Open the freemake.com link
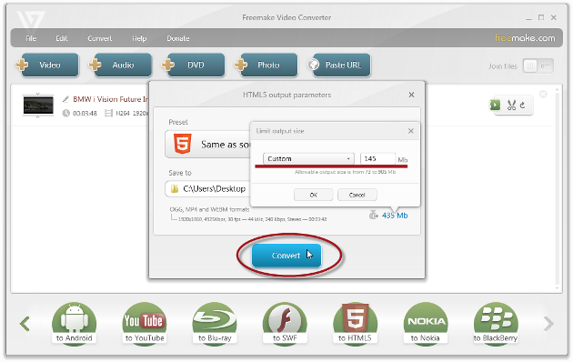Viewport: 573px width, 362px height. (x=525, y=37)
